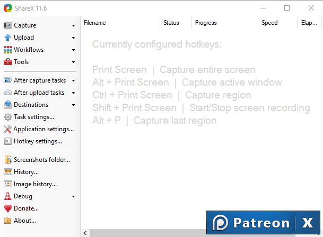The height and width of the screenshot is (237, 323).
Task: Click the Destinations globe icon
Action: tap(7, 105)
